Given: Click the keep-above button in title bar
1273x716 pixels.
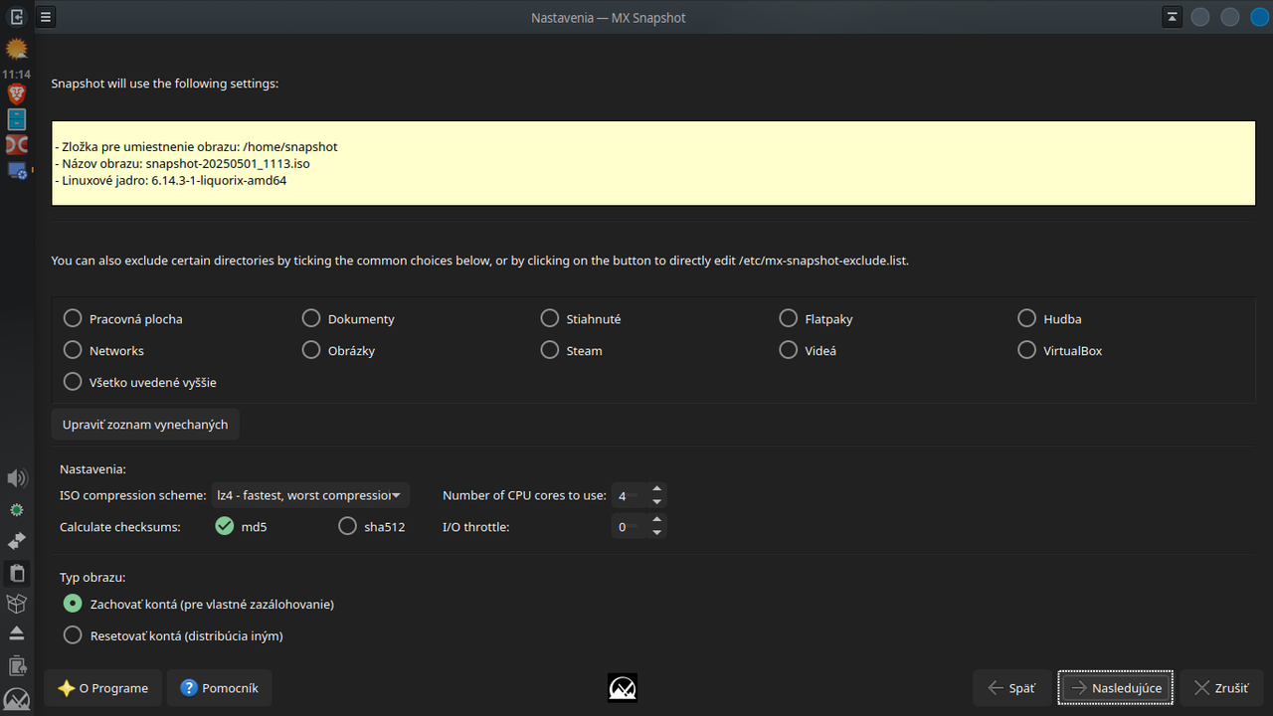Looking at the screenshot, I should click(1172, 17).
